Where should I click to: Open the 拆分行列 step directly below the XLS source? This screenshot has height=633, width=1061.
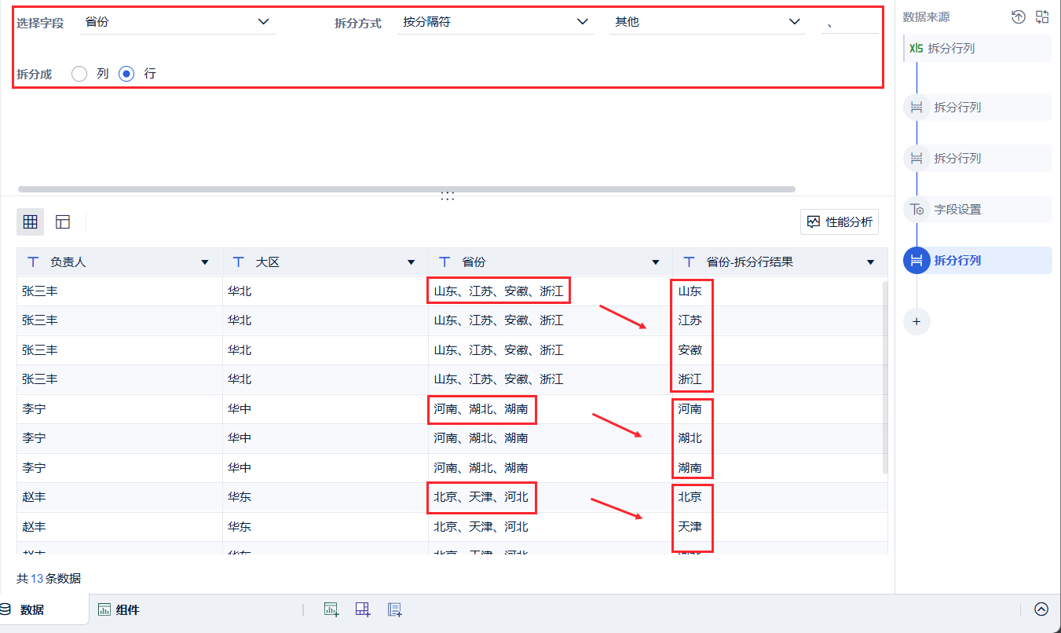(x=978, y=107)
